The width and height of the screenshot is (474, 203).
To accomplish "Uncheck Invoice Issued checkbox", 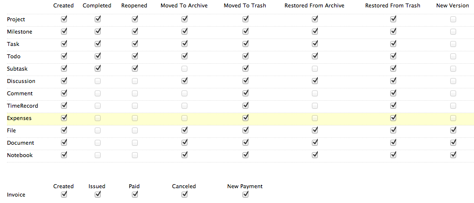I will click(98, 195).
